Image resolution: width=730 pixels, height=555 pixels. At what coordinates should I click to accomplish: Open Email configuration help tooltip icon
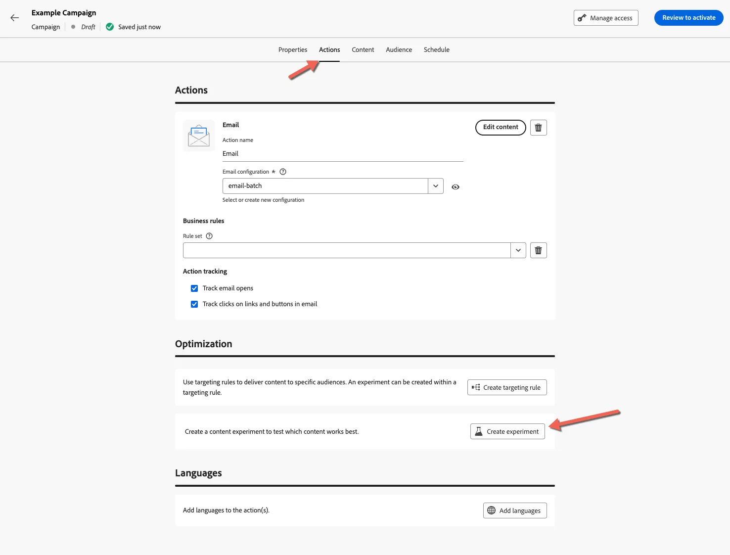coord(283,172)
